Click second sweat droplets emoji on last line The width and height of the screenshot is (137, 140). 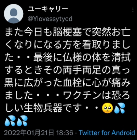point(22,121)
